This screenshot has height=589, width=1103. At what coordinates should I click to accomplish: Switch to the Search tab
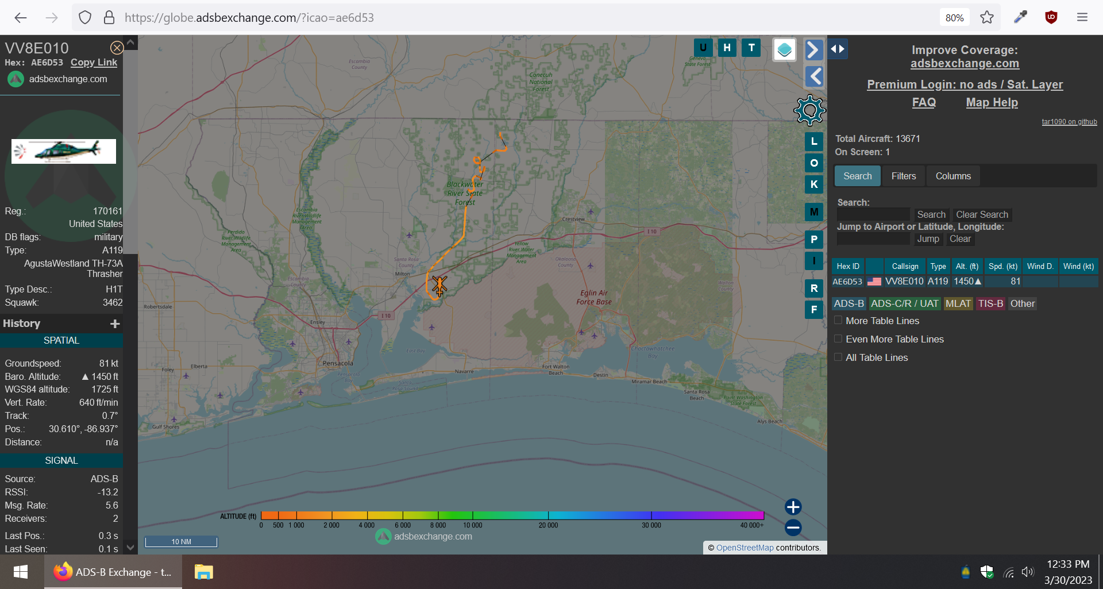pyautogui.click(x=857, y=176)
